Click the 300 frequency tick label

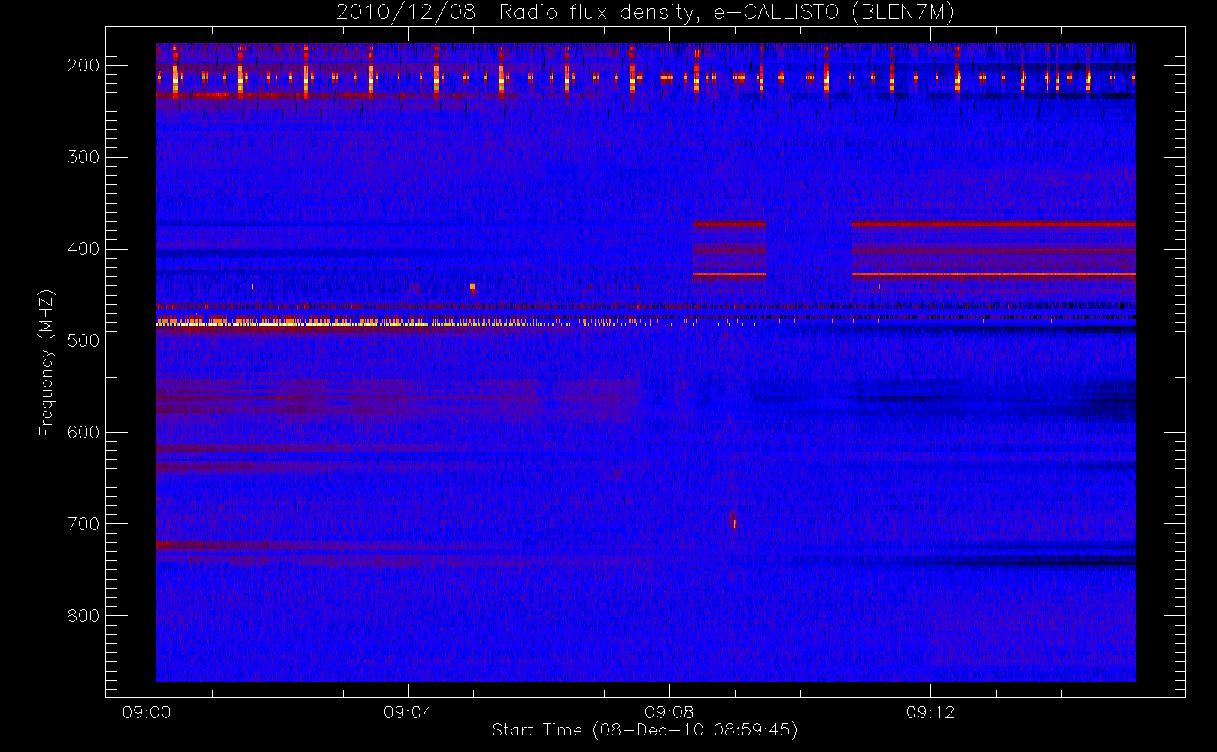83,157
